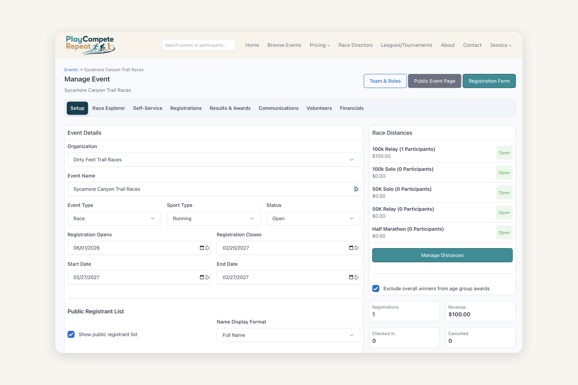Click bars icon beside End Date calendar
This screenshot has height=385, width=578.
(x=356, y=278)
